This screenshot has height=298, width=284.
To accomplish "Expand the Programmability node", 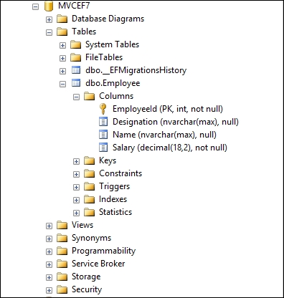I will [x=49, y=251].
